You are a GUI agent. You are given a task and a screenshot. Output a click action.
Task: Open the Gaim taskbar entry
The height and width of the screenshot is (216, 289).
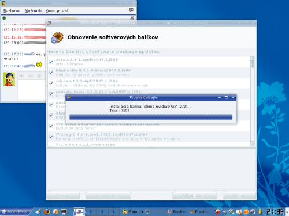pyautogui.click(x=131, y=211)
